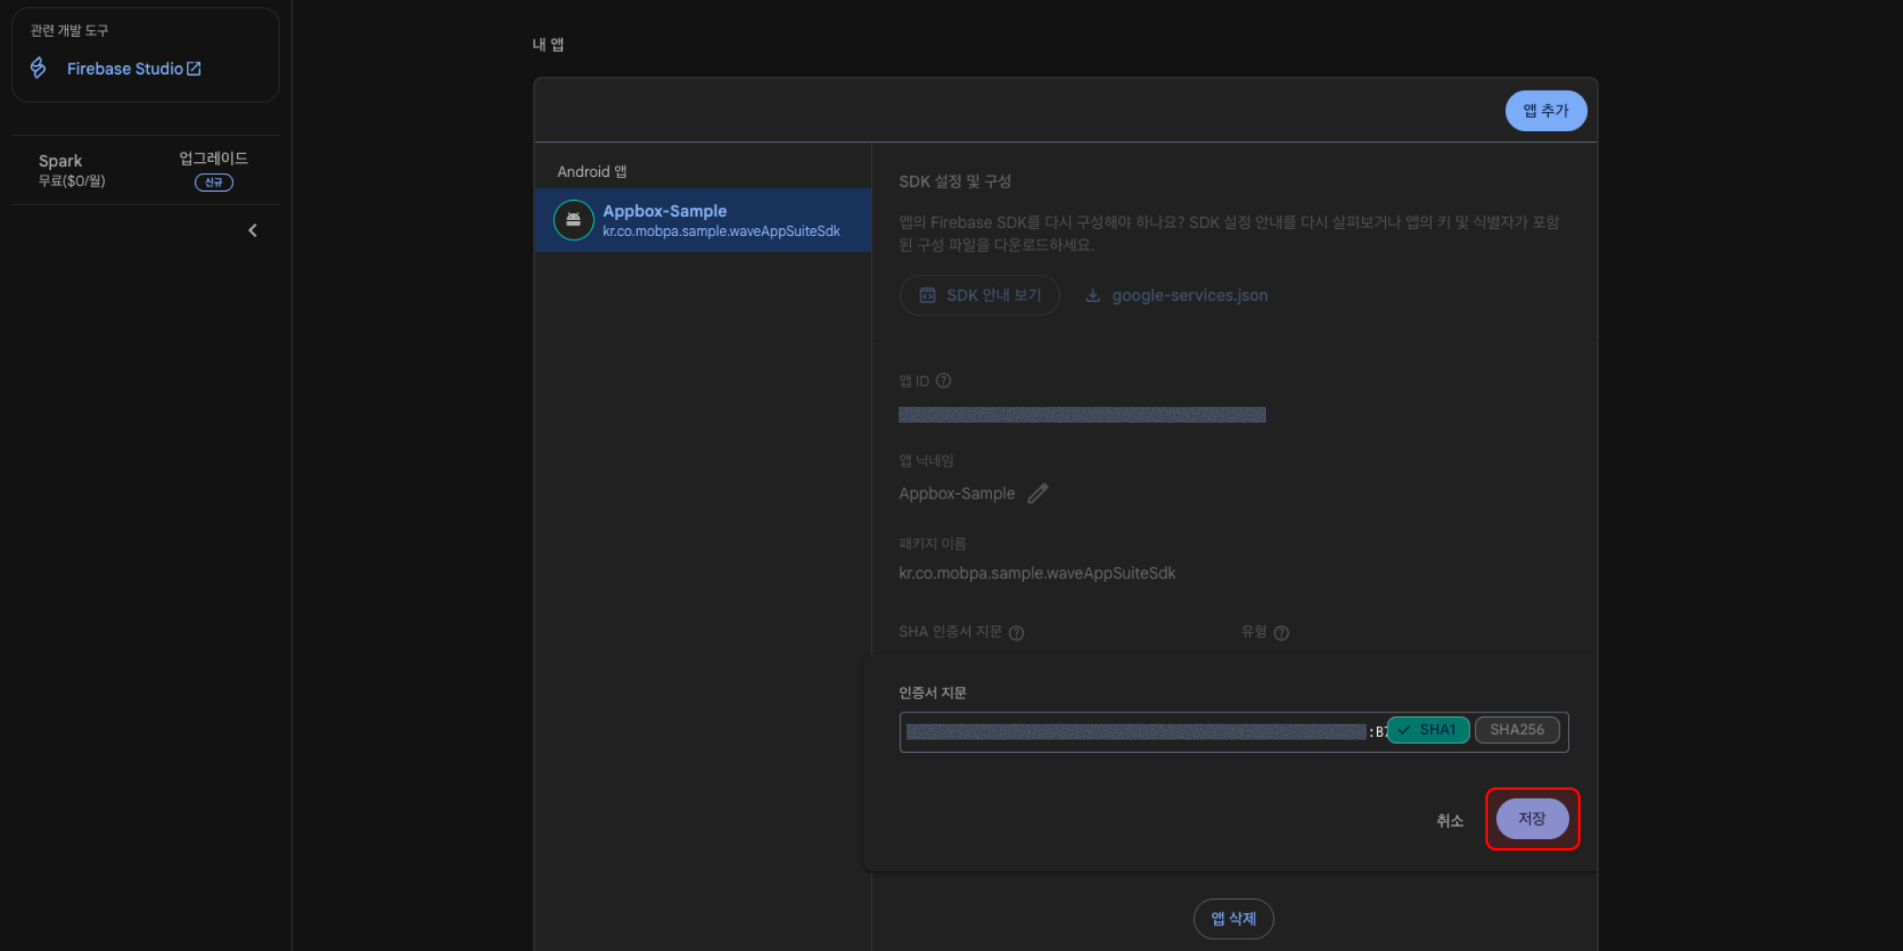Click the 업그레이드 upgrade plan button
The height and width of the screenshot is (951, 1903).
(x=213, y=158)
